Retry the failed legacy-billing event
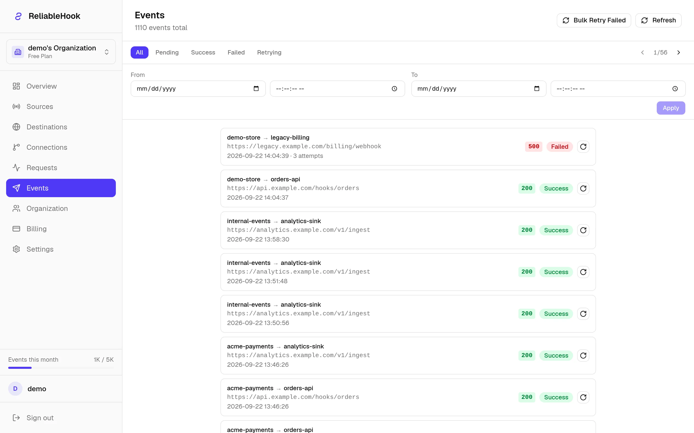 pos(583,147)
